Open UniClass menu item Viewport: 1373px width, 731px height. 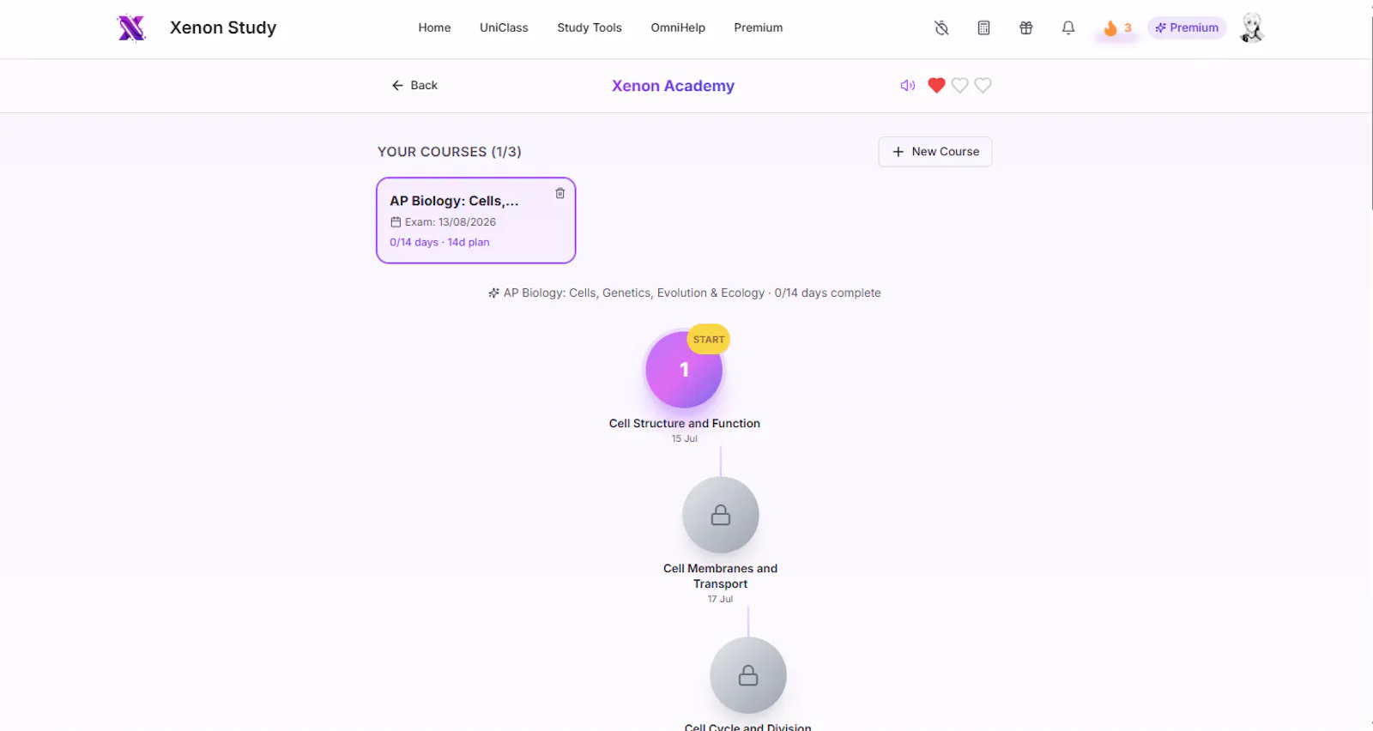(x=504, y=27)
